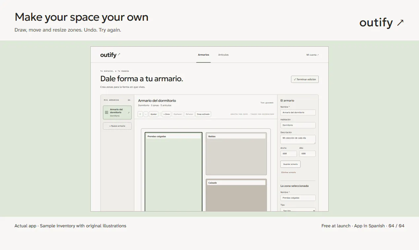
Task: Open the Tipo dropdown showing Sección
Action: [298, 210]
